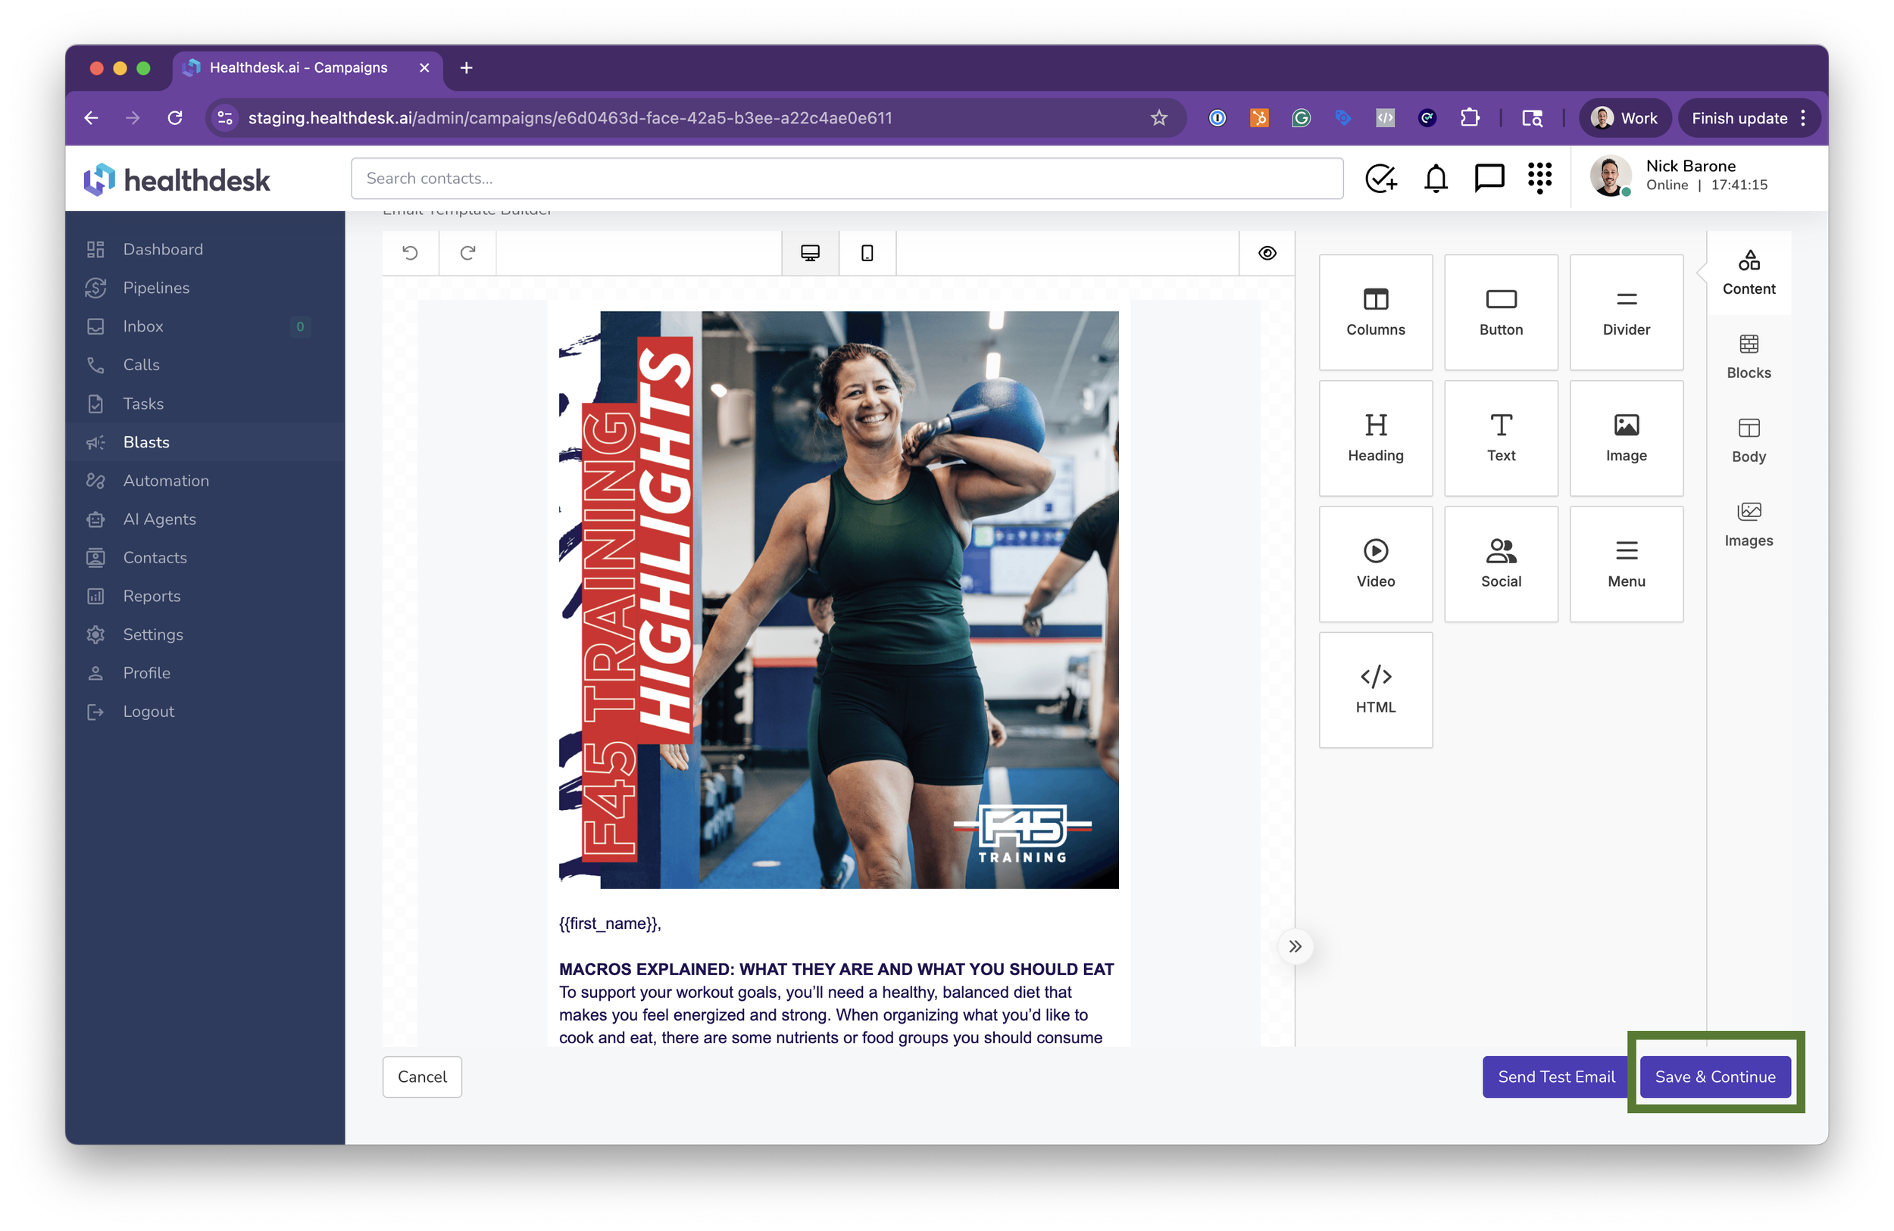Focus the Search contacts field
Image resolution: width=1894 pixels, height=1231 pixels.
pyautogui.click(x=846, y=178)
